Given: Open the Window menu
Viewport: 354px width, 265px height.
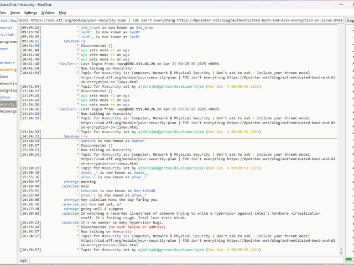Looking at the screenshot, I should 48,12.
